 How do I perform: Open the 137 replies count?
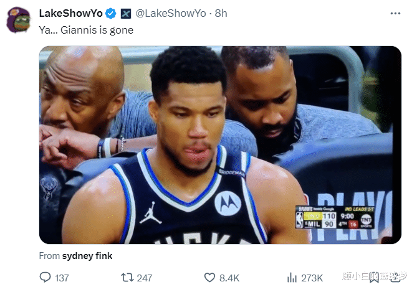[x=62, y=278]
